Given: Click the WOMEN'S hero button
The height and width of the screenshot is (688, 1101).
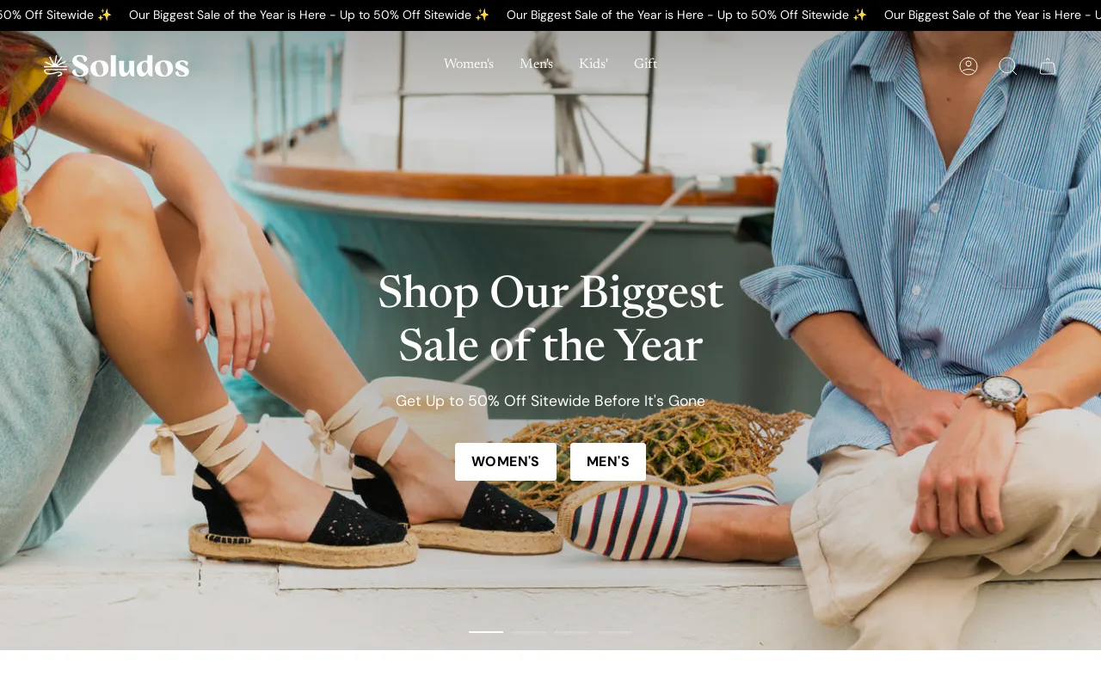Looking at the screenshot, I should point(506,462).
